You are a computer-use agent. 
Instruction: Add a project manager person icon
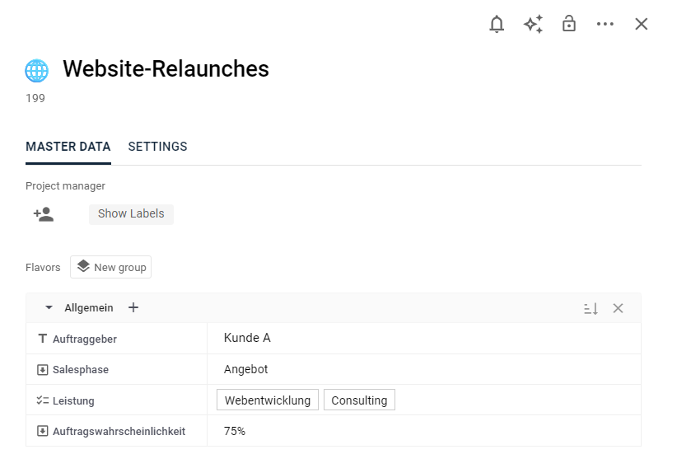coord(44,214)
